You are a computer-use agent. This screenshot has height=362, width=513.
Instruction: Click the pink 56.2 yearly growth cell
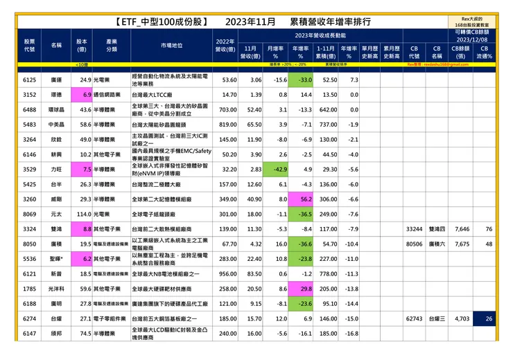click(300, 199)
